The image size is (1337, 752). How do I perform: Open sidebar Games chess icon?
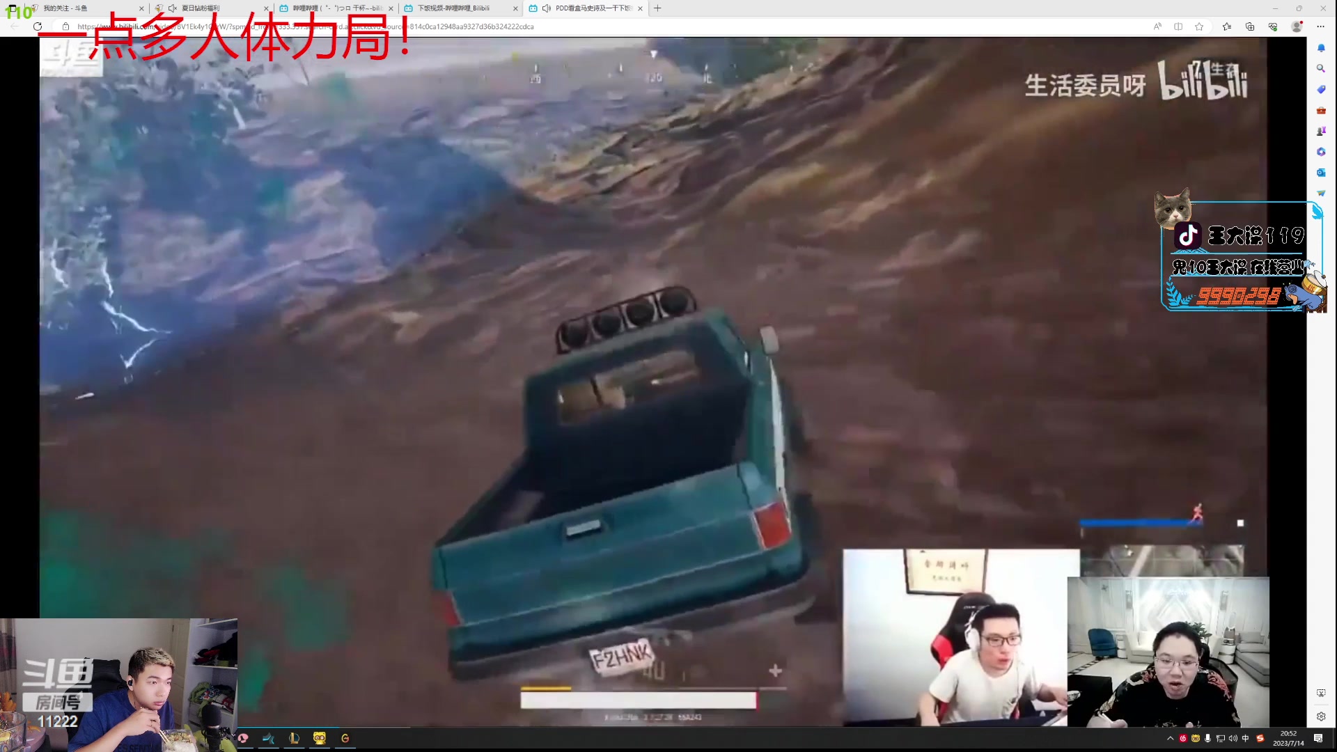pyautogui.click(x=1321, y=131)
